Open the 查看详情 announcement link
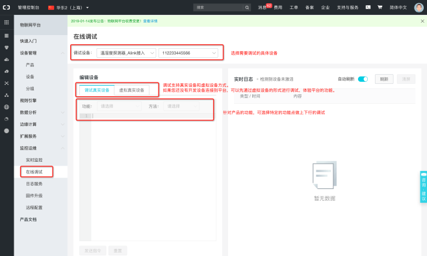Image resolution: width=427 pixels, height=256 pixels. (150, 21)
